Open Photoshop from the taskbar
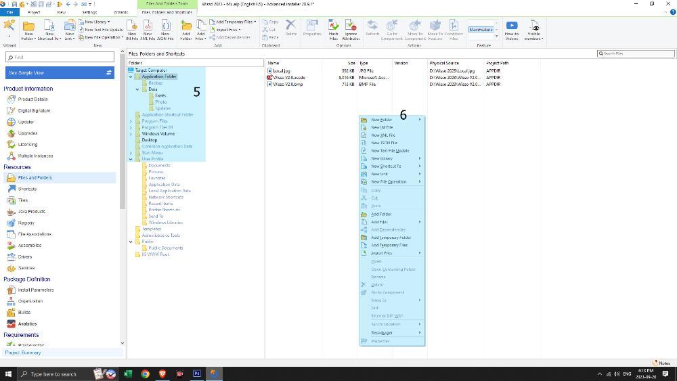Screen dimensions: 677x381 197,374
